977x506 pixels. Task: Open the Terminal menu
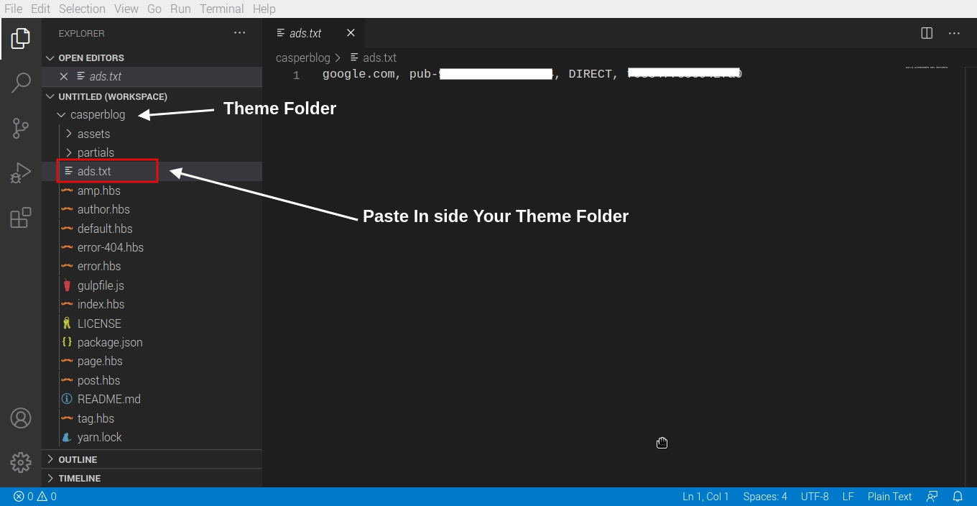(x=221, y=9)
